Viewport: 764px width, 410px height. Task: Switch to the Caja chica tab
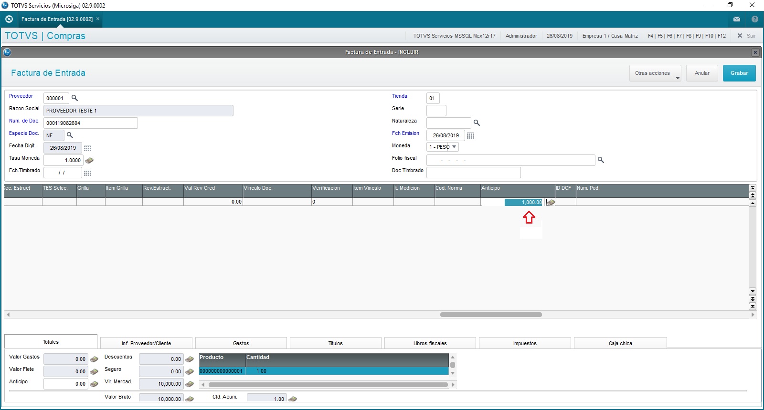click(x=620, y=343)
